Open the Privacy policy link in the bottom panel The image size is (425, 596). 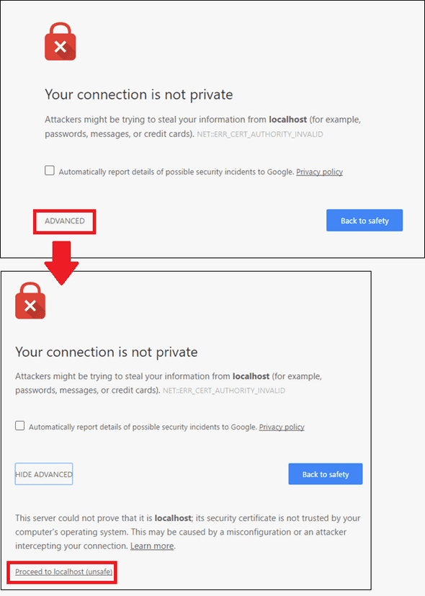coord(281,427)
